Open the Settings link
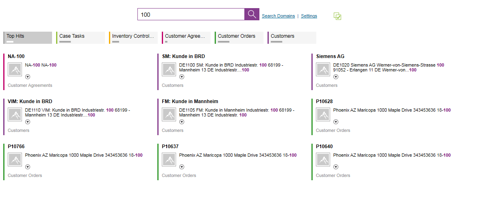 click(x=309, y=16)
